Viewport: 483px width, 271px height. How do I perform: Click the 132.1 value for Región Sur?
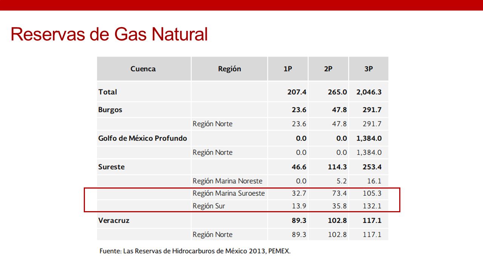coord(372,206)
